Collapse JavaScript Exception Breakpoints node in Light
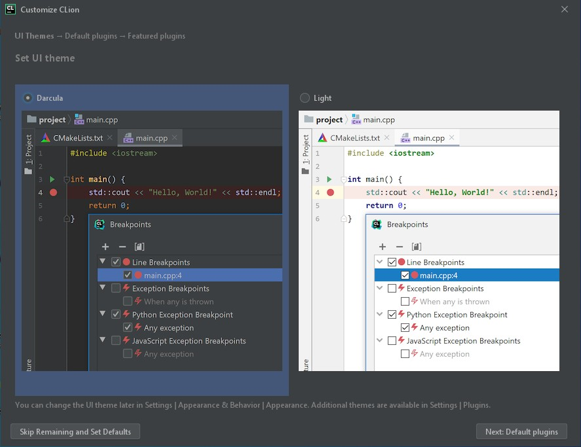This screenshot has height=447, width=581. tap(380, 340)
